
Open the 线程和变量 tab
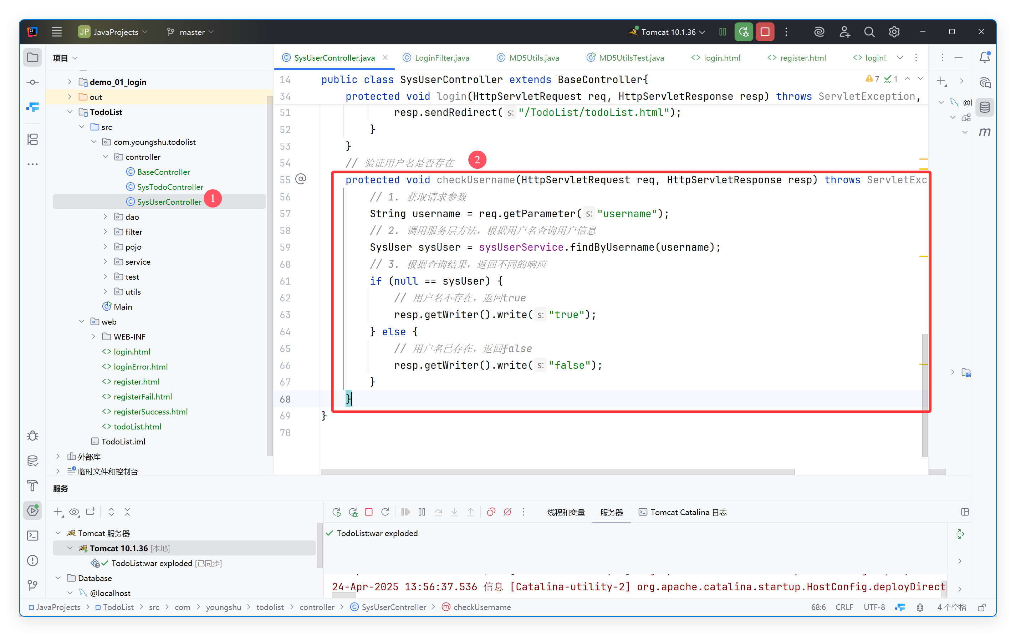[566, 512]
